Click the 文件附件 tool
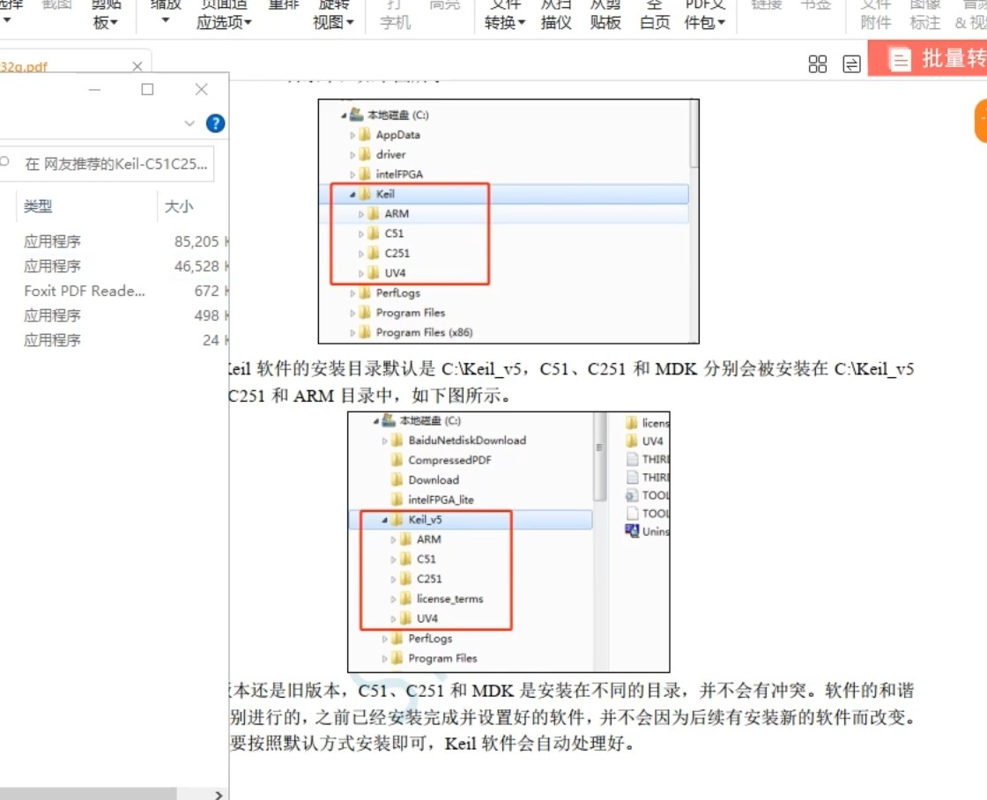 [x=876, y=15]
